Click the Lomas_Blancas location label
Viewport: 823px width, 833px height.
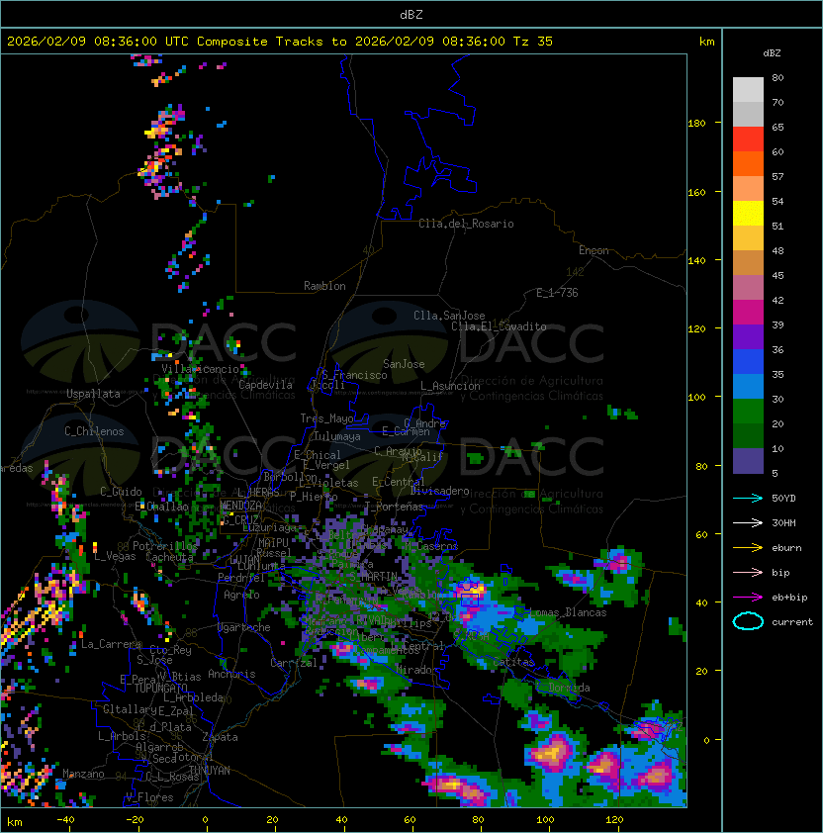pyautogui.click(x=568, y=613)
